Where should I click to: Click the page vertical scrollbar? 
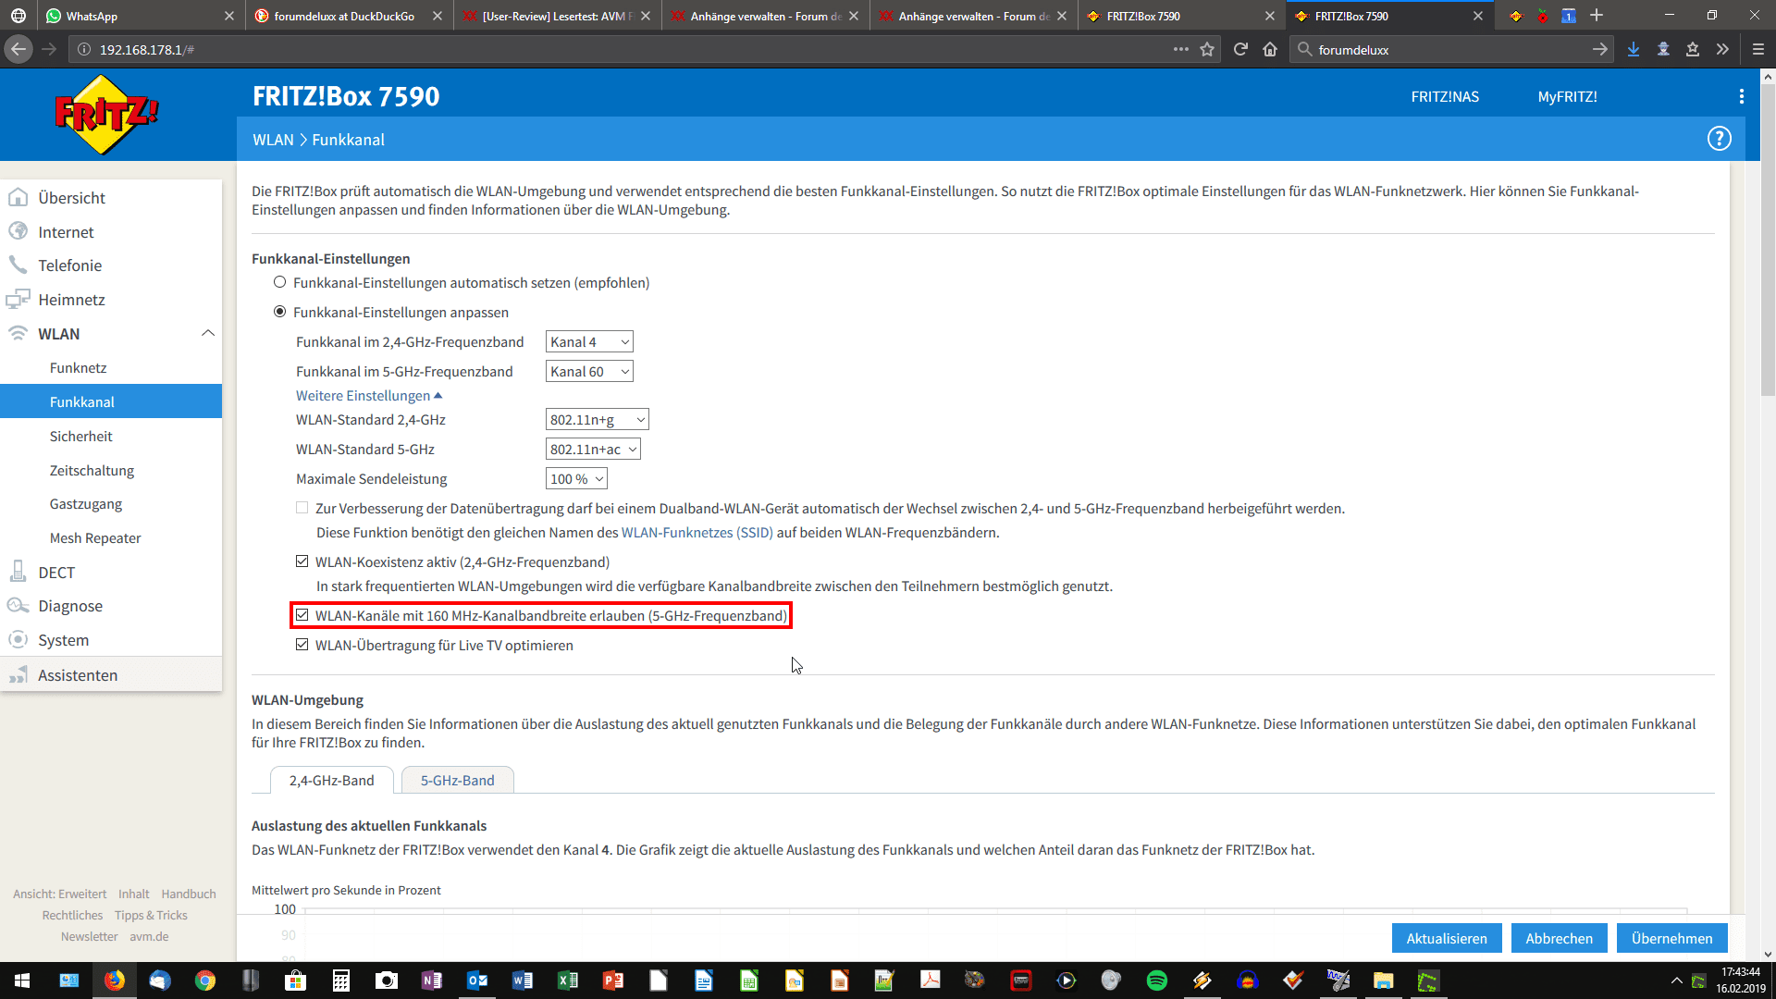pos(1768,240)
